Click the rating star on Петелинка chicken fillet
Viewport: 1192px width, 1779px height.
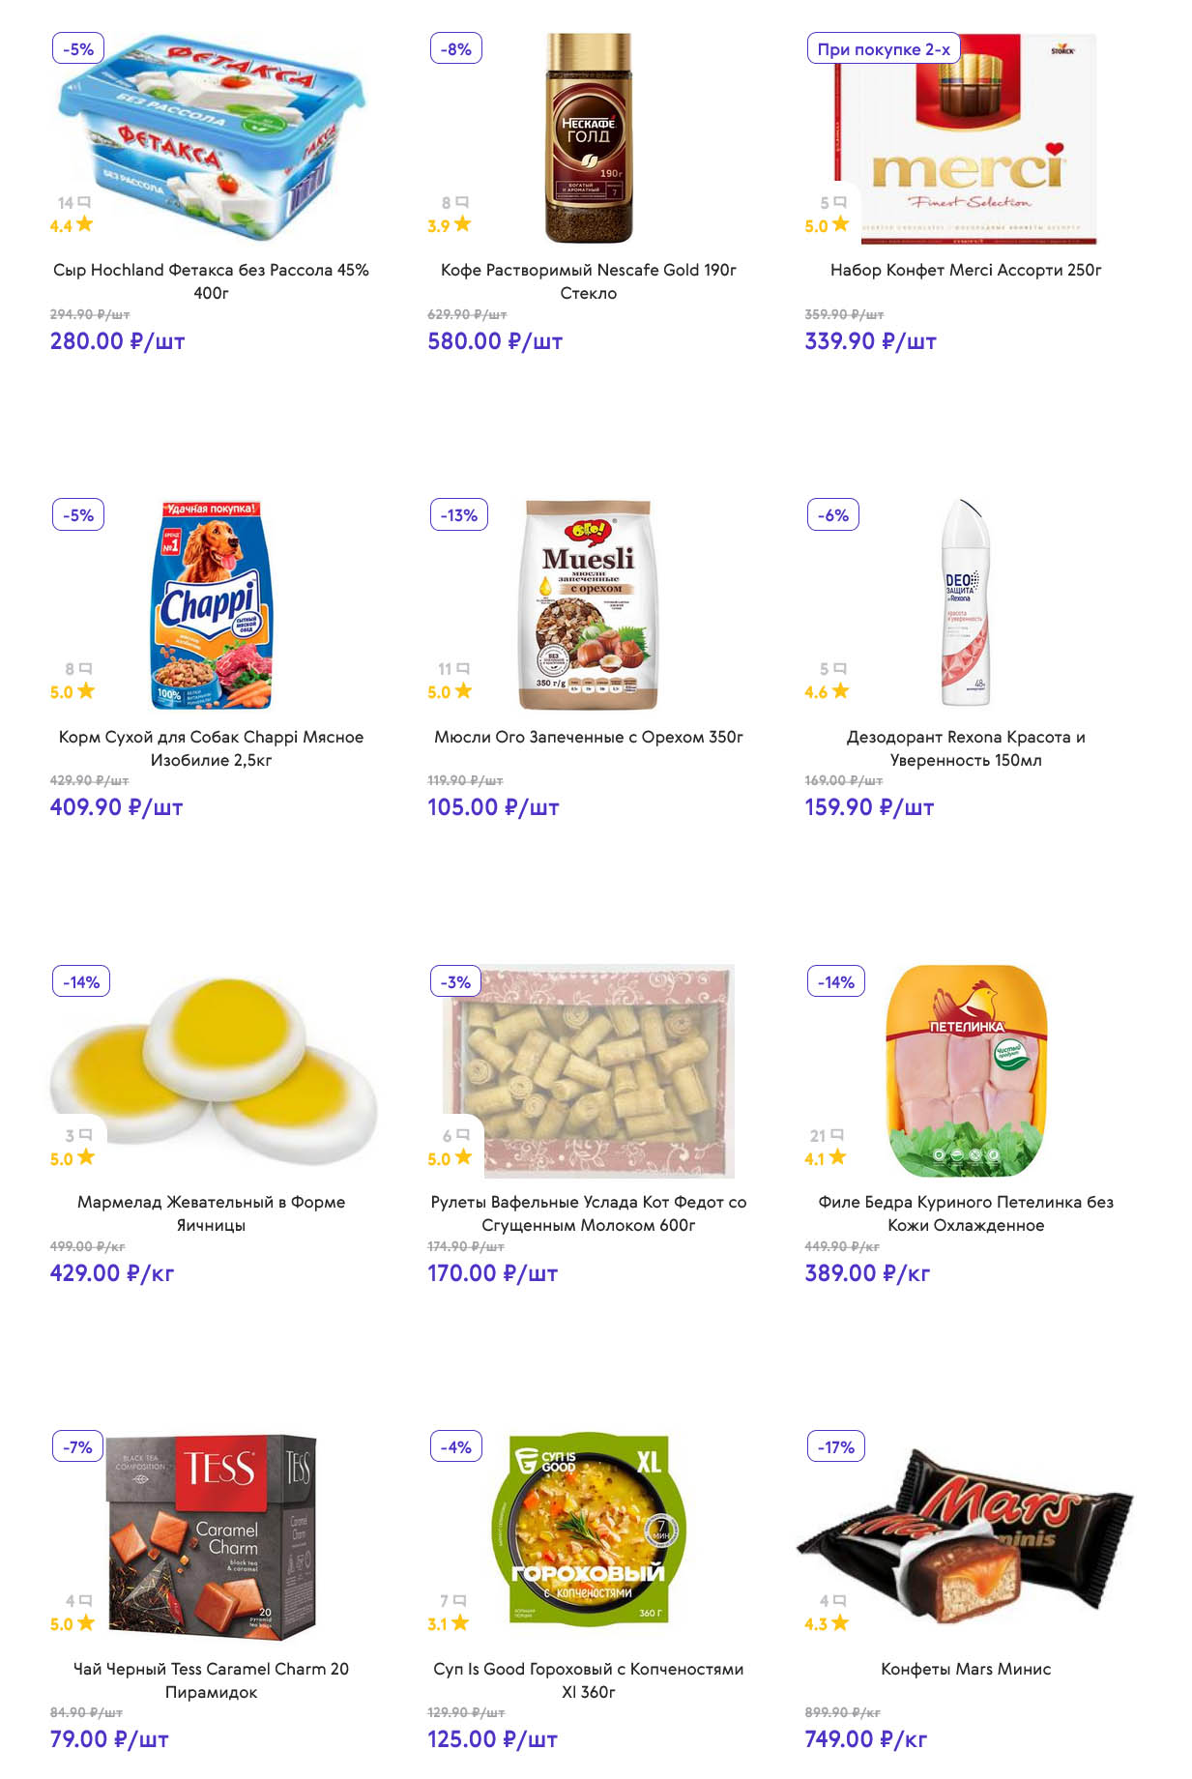click(x=837, y=1156)
